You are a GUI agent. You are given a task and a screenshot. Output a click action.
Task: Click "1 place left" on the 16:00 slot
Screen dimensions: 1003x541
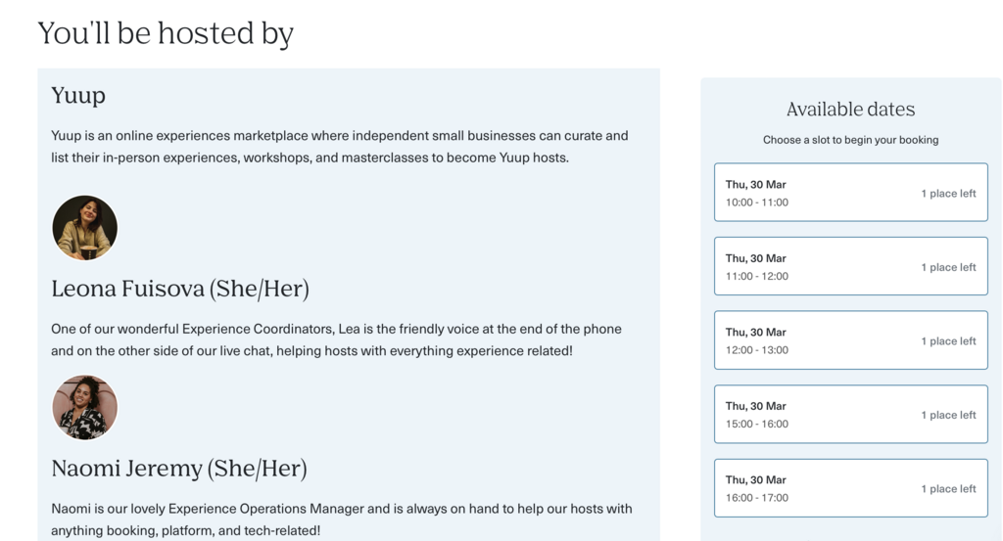(x=948, y=489)
